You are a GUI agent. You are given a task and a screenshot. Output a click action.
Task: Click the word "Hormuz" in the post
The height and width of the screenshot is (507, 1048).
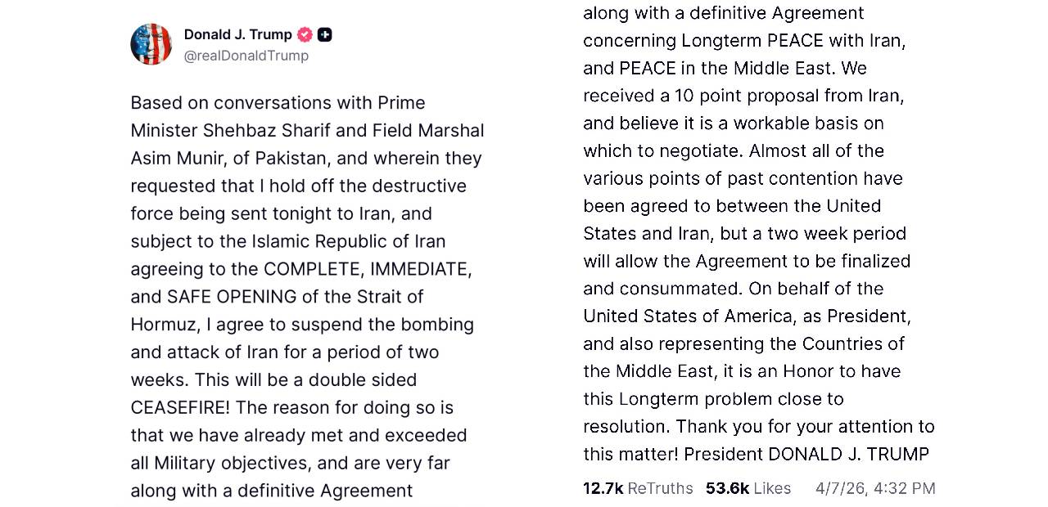click(162, 325)
